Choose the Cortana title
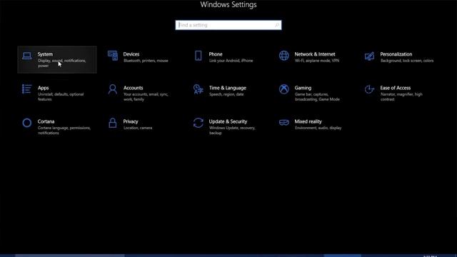Screen dimensions: 457x257 pyautogui.click(x=46, y=121)
